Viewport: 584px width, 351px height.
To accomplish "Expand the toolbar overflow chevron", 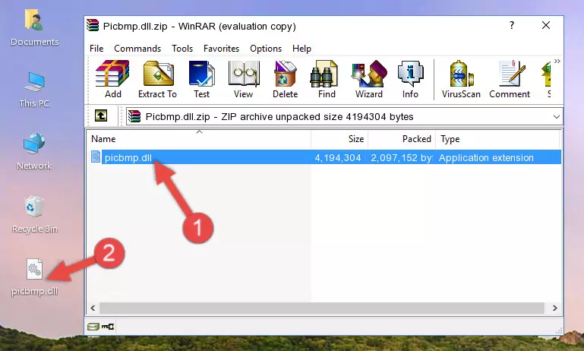I will 557,61.
